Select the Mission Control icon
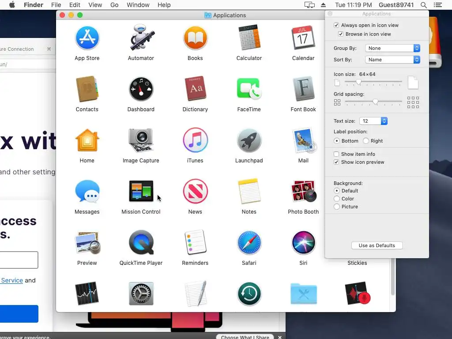Image resolution: width=452 pixels, height=339 pixels. click(141, 191)
